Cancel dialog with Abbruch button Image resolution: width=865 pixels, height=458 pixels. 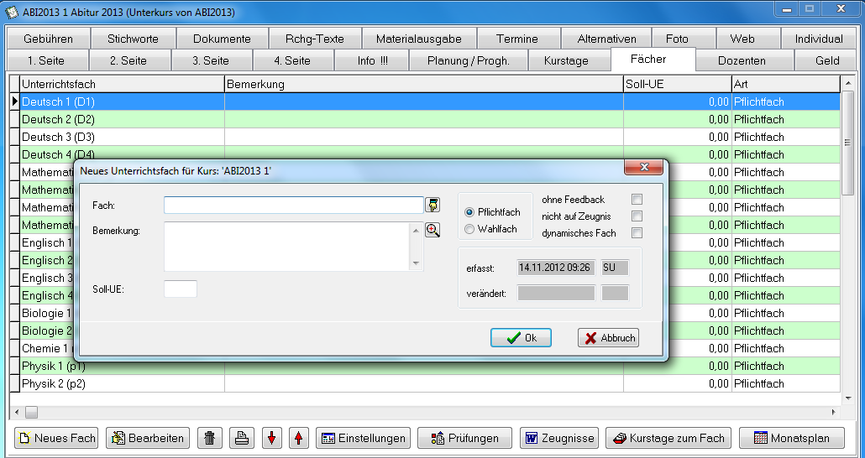(x=609, y=338)
